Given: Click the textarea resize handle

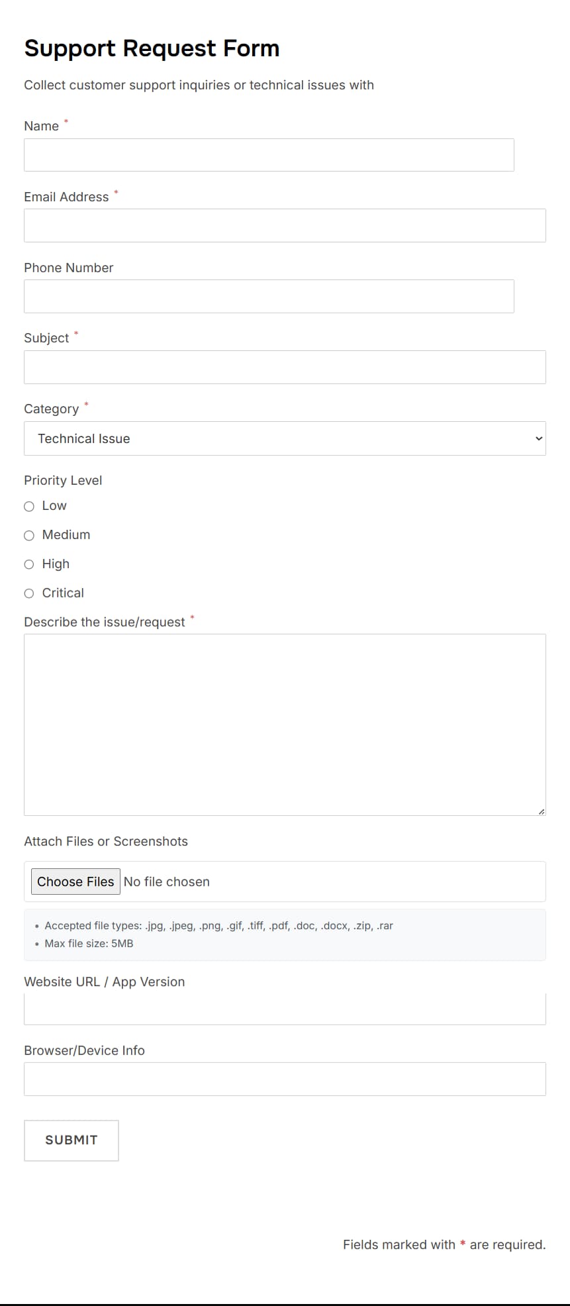Looking at the screenshot, I should [x=541, y=809].
